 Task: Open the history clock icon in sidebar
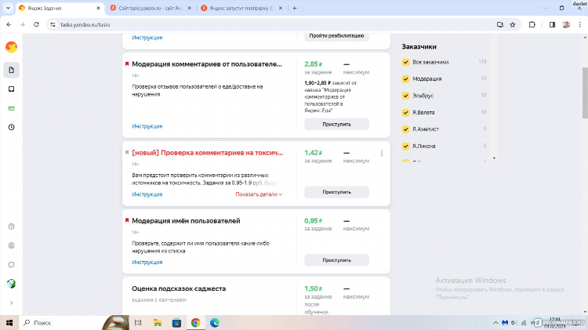[11, 128]
